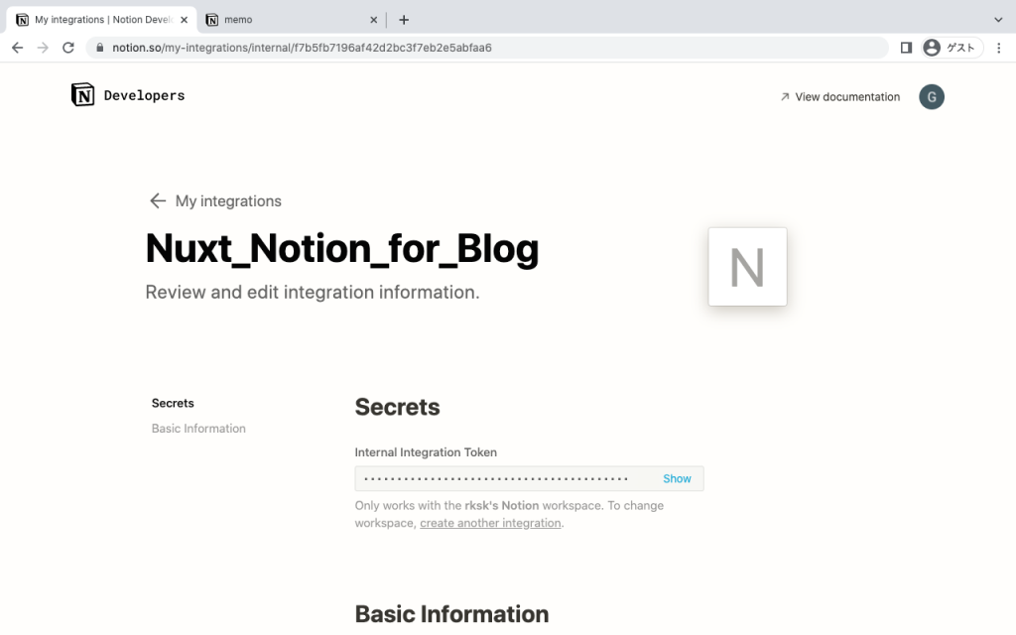The width and height of the screenshot is (1016, 635).
Task: Select the My integrations browser tab
Action: [x=97, y=20]
